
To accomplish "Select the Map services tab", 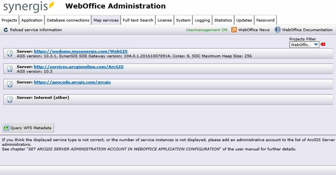I will (x=106, y=20).
